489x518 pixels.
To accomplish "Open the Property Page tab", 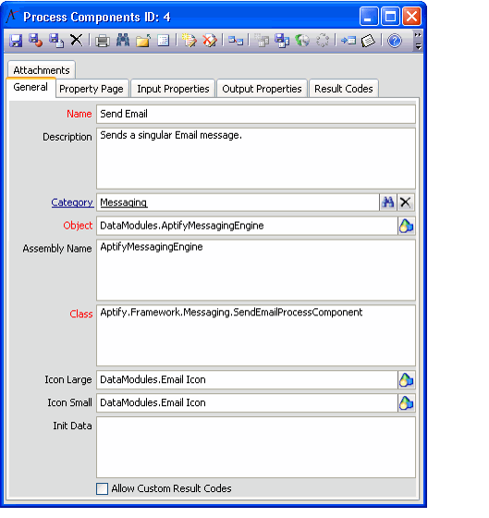I will [92, 89].
